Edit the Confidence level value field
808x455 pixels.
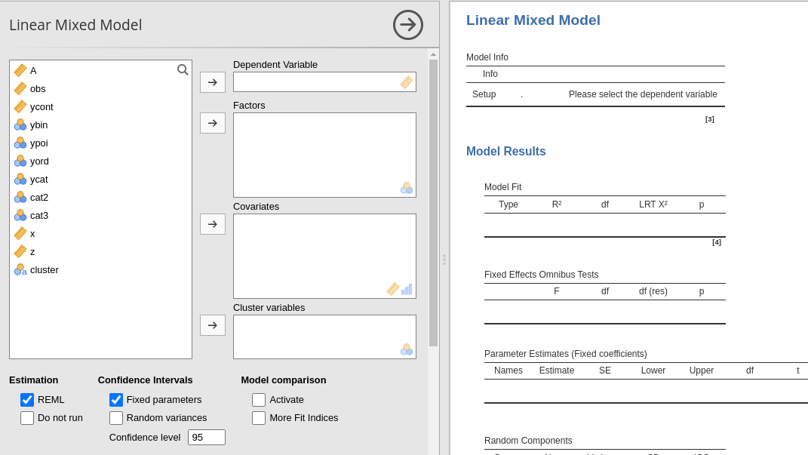(206, 437)
